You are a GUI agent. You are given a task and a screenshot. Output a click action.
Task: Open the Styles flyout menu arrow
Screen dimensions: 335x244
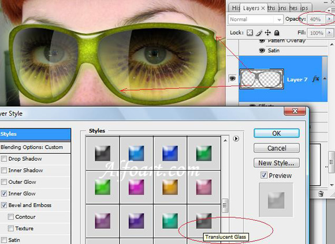pos(236,139)
